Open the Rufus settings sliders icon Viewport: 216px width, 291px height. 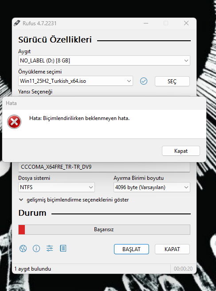50,248
